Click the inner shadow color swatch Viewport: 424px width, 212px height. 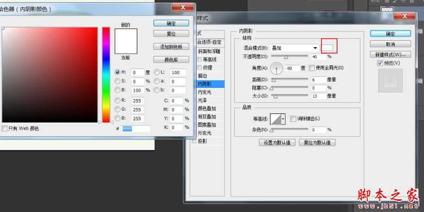[329, 48]
